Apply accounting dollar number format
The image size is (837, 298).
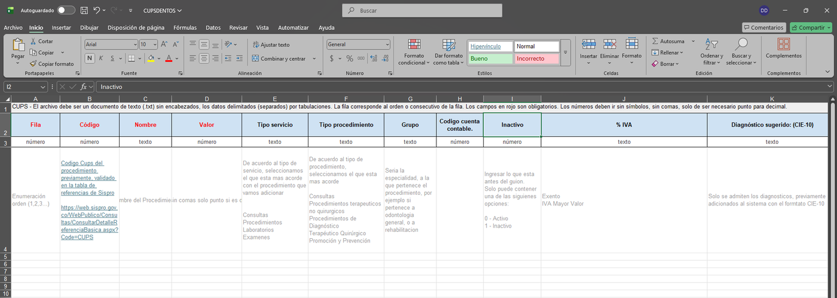tap(332, 59)
